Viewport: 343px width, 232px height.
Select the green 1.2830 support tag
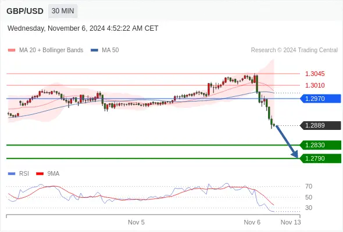click(320, 145)
